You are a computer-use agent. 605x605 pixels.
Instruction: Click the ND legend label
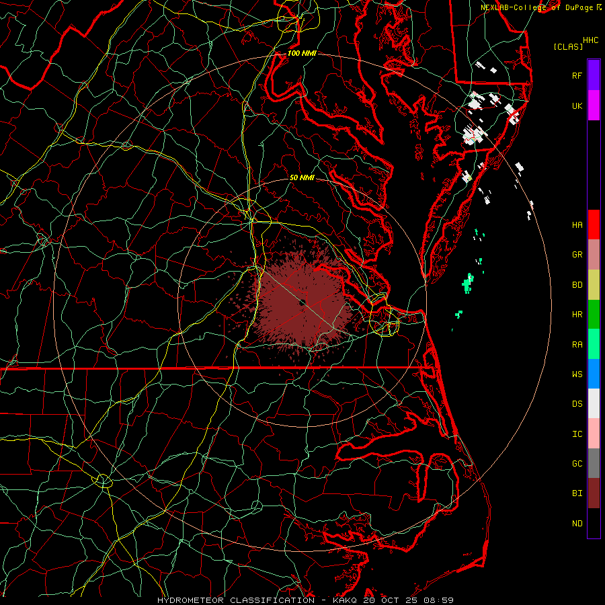tap(577, 523)
